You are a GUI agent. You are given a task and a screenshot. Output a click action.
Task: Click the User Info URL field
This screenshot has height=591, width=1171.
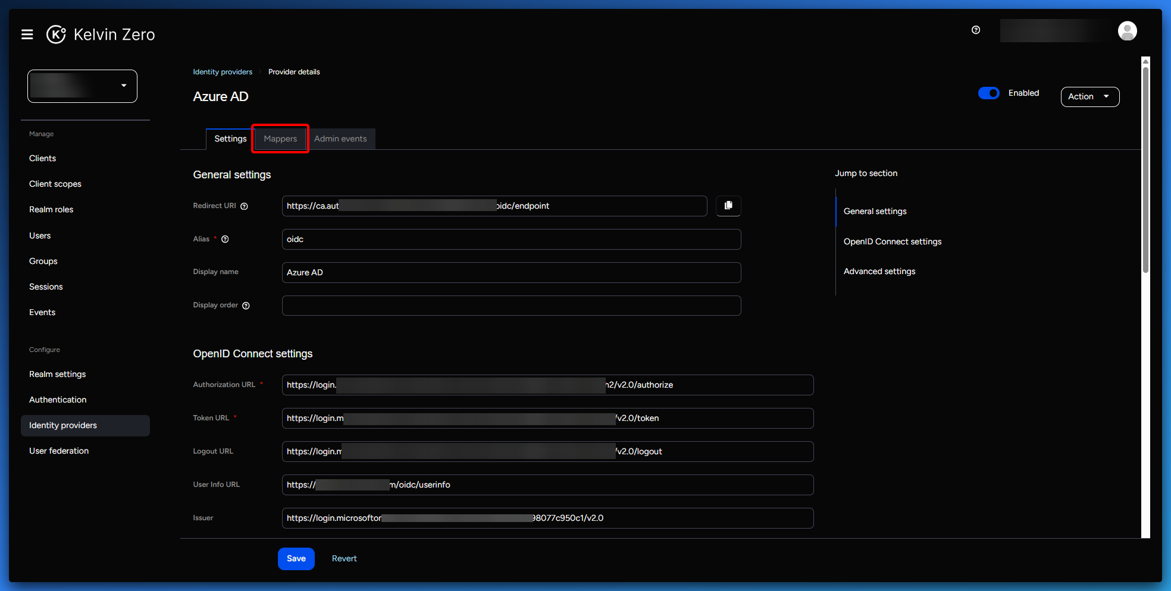click(547, 485)
